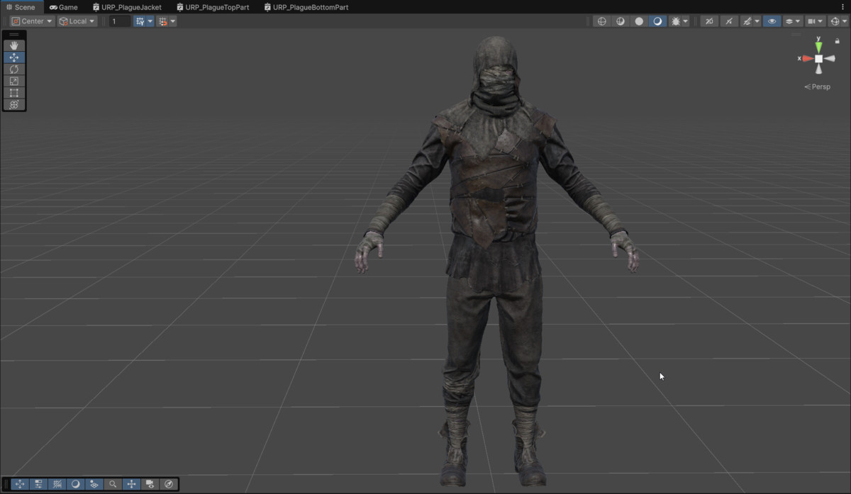Click the dot-over-grid plane overlay icon
The height and width of the screenshot is (494, 851).
pos(94,484)
